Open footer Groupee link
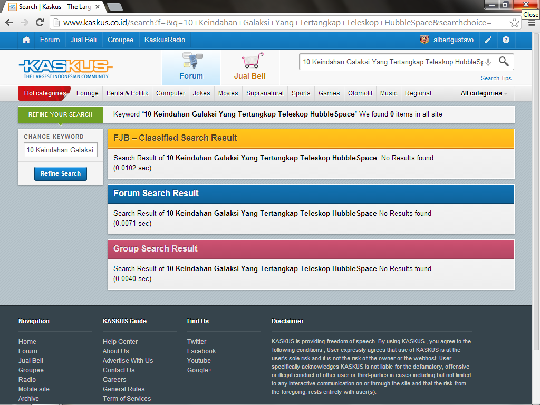This screenshot has width=540, height=405. (x=31, y=370)
